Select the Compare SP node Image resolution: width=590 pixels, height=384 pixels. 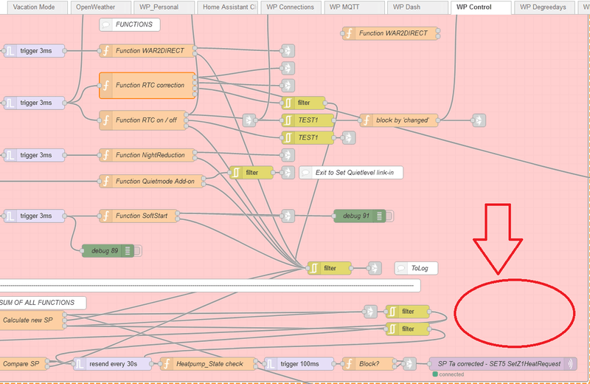coord(24,364)
